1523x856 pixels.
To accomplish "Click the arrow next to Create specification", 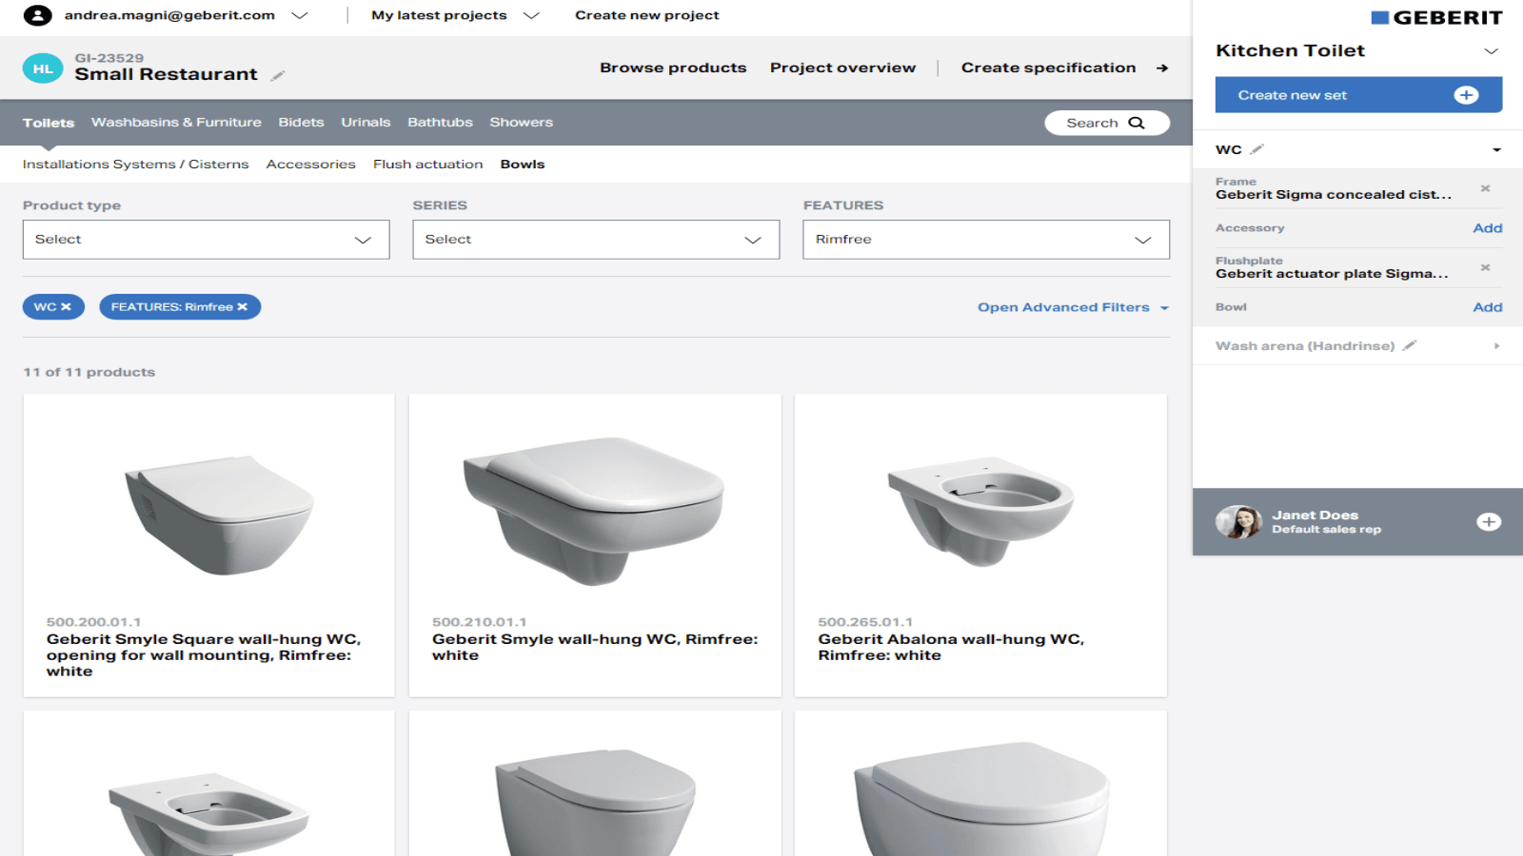I will 1162,68.
